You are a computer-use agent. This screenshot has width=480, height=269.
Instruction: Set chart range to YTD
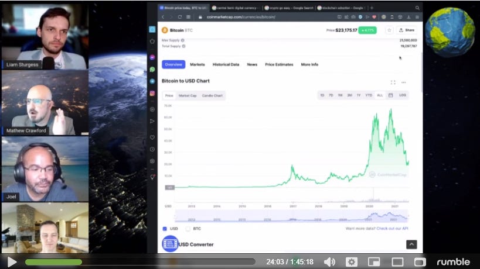(369, 95)
